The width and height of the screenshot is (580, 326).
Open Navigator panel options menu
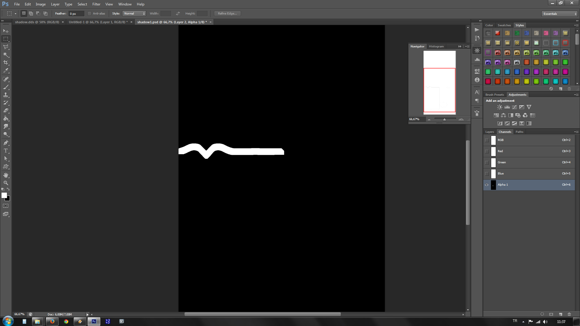pos(467,46)
